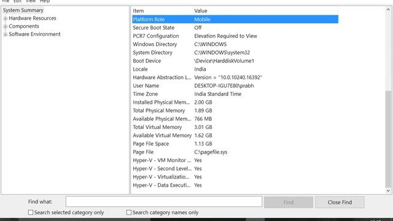This screenshot has height=221, width=393.
Task: Select the Hardware Resources label
Action: (x=33, y=18)
